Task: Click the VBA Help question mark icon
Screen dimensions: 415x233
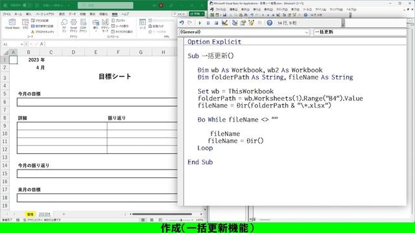Action: click(270, 23)
